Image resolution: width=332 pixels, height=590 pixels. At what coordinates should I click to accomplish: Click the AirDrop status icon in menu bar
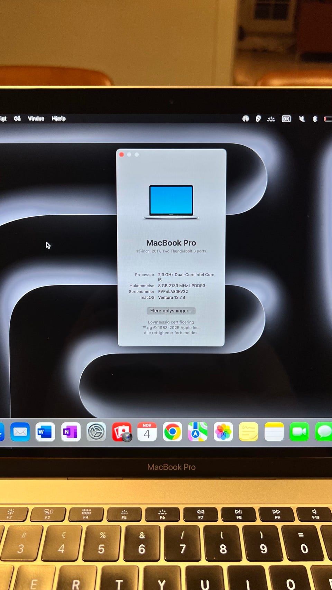coord(246,119)
